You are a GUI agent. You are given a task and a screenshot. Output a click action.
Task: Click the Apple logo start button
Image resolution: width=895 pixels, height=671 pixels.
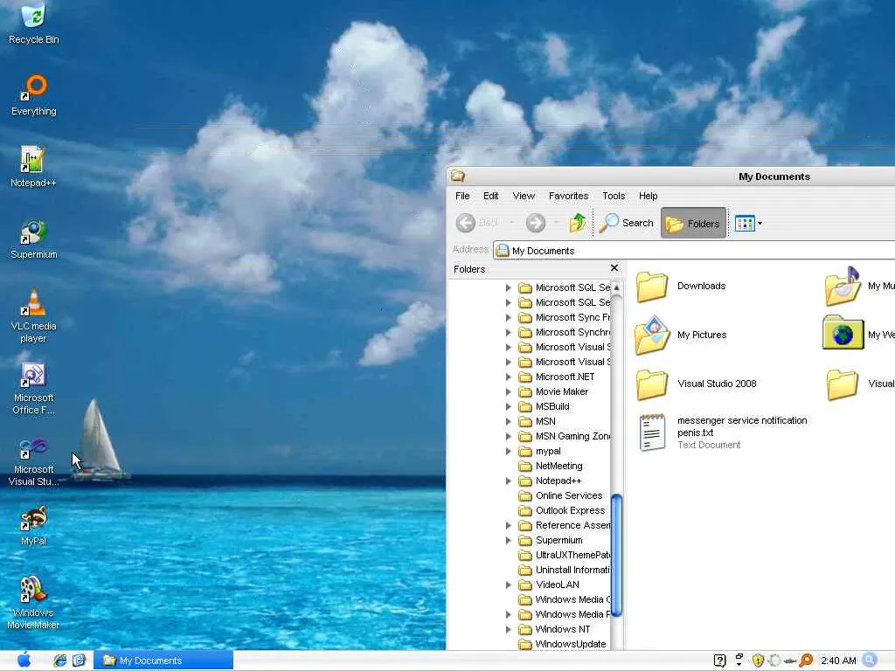coord(24,661)
